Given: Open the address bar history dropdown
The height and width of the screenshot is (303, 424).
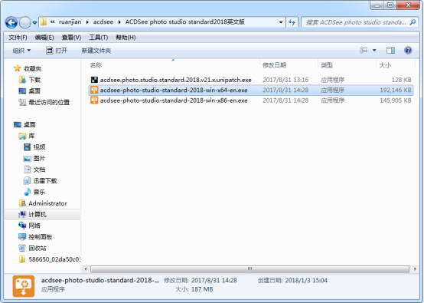Looking at the screenshot, I should pos(281,22).
